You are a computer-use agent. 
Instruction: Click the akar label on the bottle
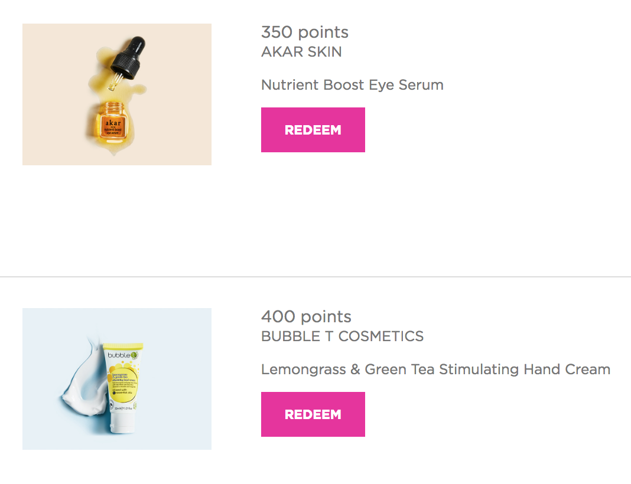pyautogui.click(x=113, y=126)
